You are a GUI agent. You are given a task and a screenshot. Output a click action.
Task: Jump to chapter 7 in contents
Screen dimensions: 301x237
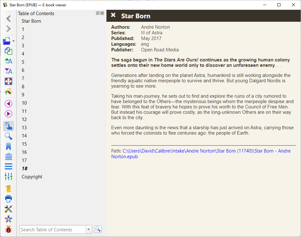(23, 78)
